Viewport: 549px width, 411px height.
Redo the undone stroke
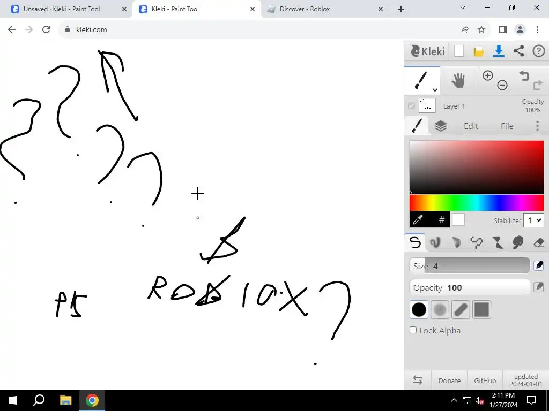pyautogui.click(x=538, y=85)
